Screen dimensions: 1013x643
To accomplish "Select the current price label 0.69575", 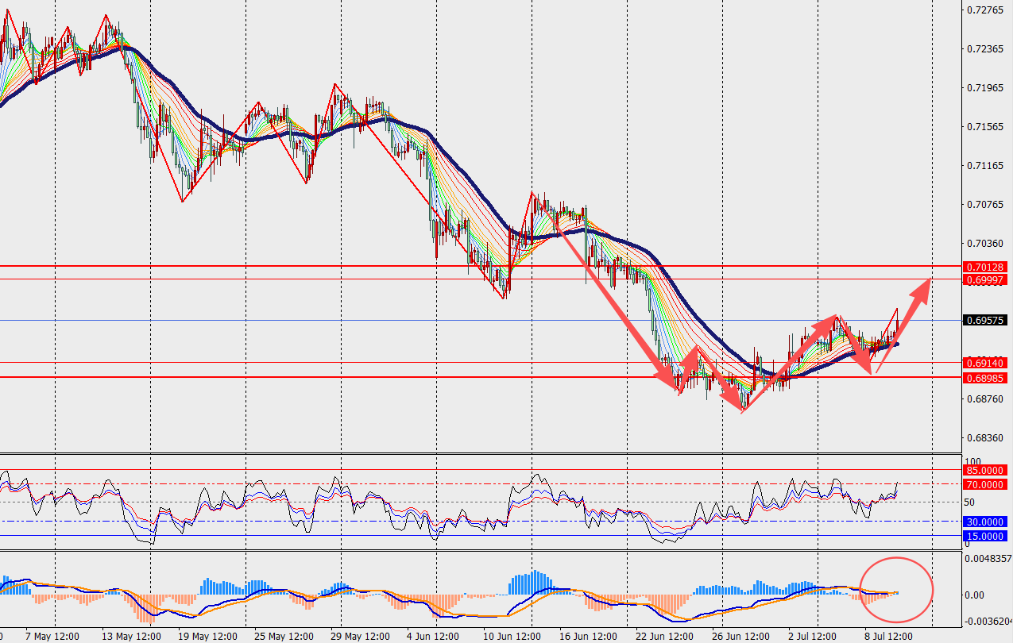I will [985, 321].
